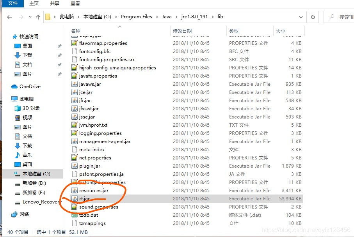Select hijrah-config-umalqura.properties file icon
354x237 pixels.
(x=74, y=67)
